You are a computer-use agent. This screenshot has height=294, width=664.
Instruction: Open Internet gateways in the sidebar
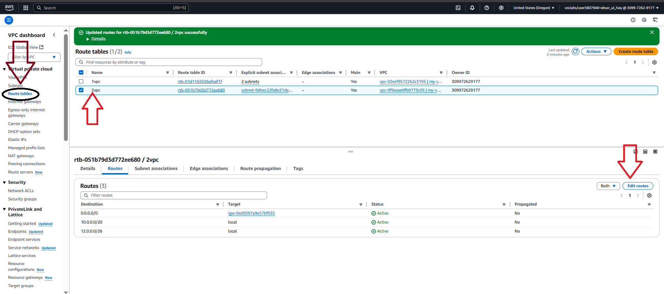(25, 102)
